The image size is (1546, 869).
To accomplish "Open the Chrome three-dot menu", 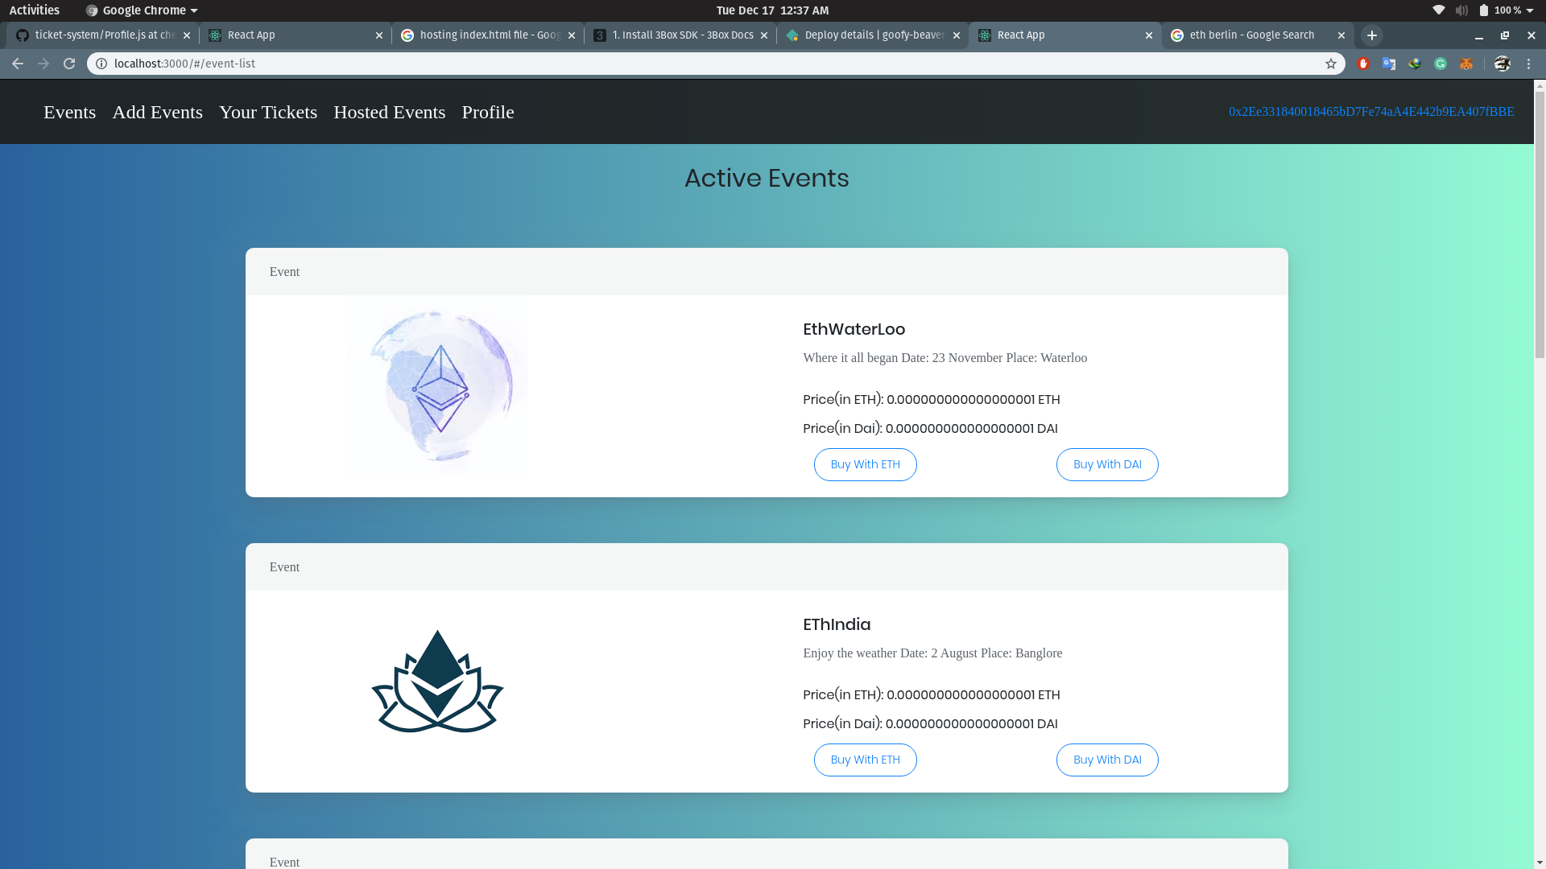I will pos(1529,64).
